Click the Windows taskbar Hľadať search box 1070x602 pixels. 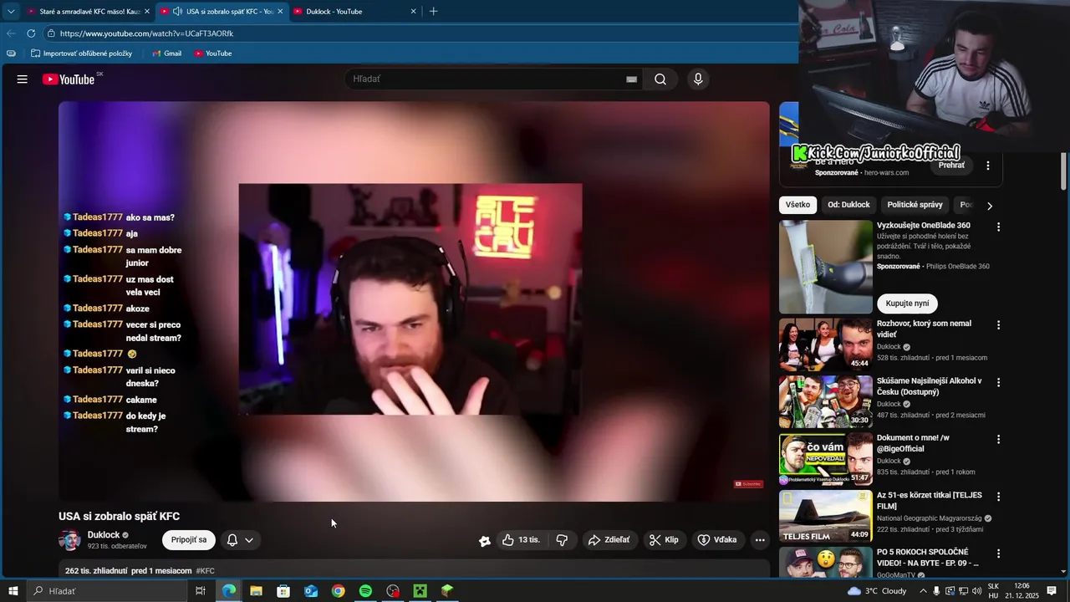[x=107, y=591]
